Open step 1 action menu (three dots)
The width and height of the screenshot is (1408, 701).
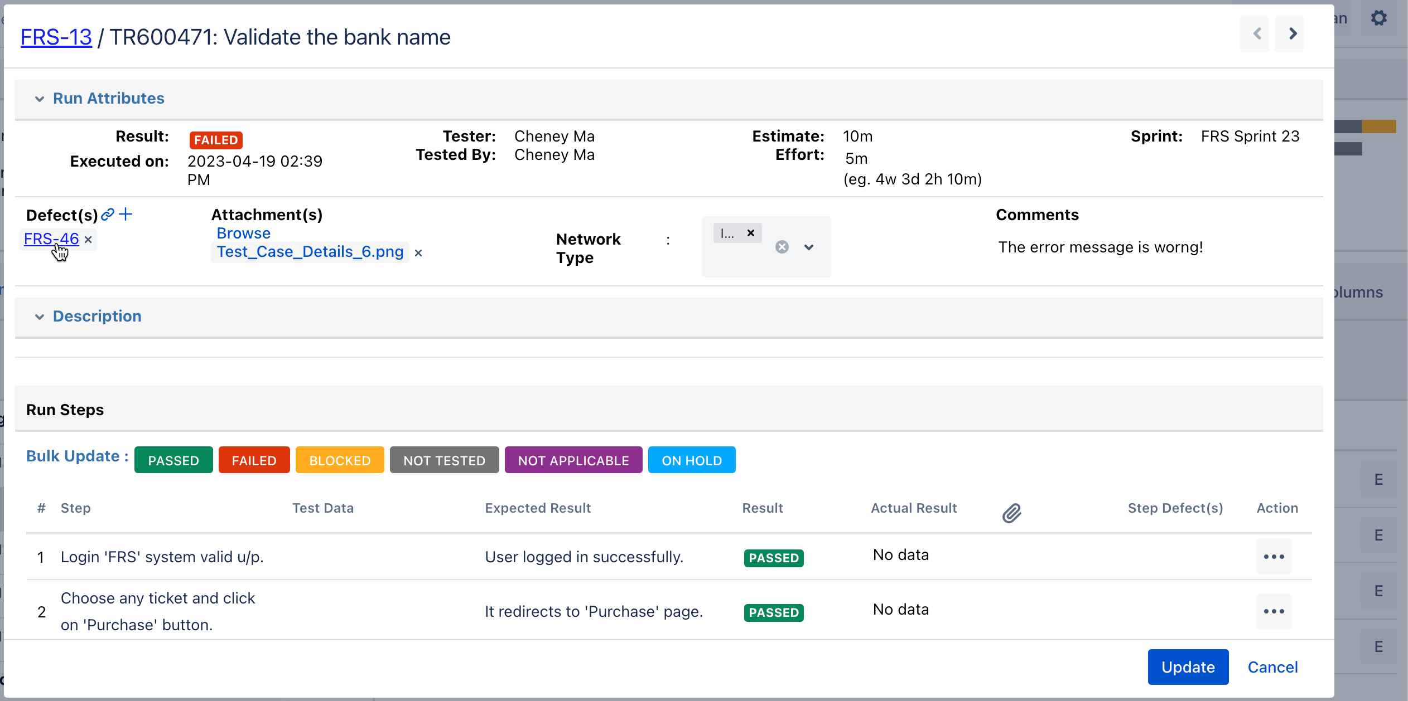(x=1274, y=557)
